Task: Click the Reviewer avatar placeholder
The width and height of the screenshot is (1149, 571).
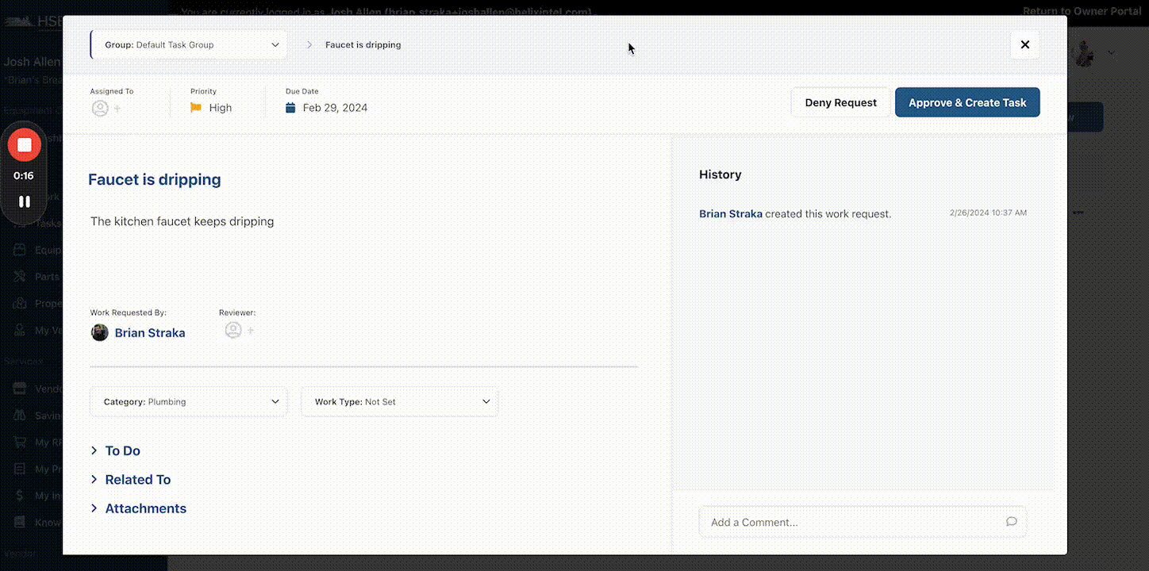Action: point(233,330)
